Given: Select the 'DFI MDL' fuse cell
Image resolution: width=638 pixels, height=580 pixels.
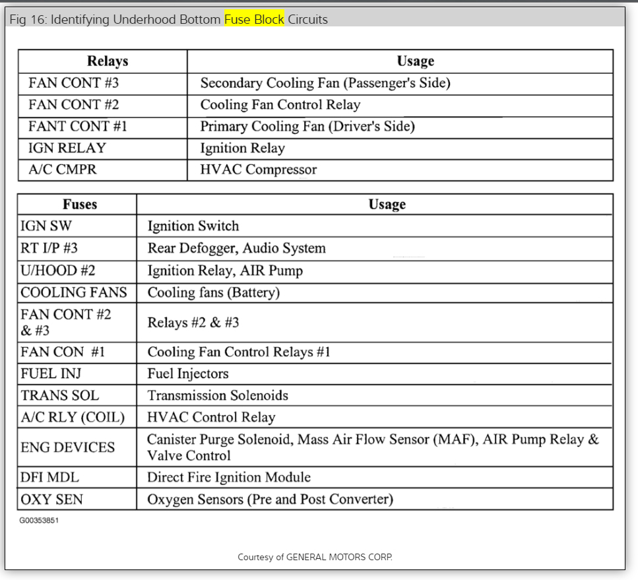Looking at the screenshot, I should pos(77,478).
